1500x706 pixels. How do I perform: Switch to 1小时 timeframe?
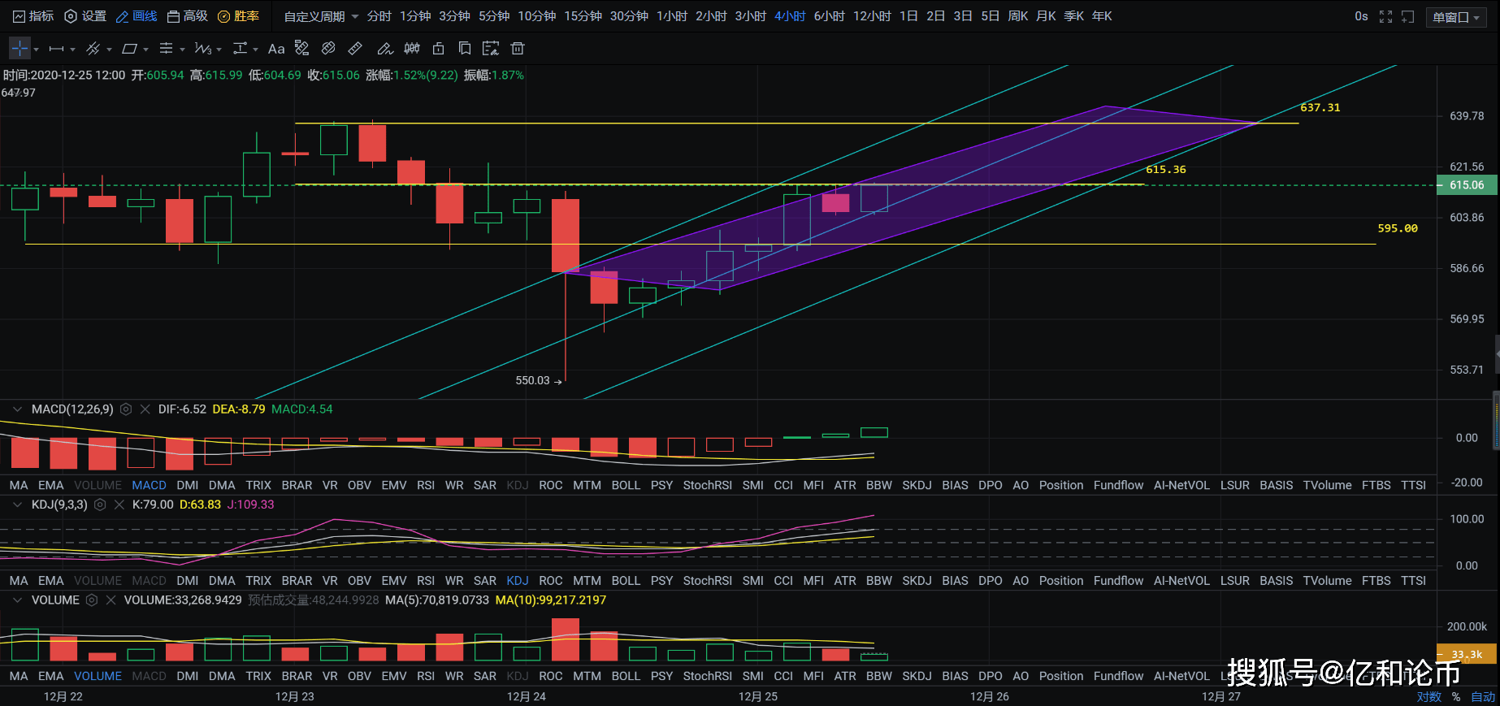tap(672, 16)
